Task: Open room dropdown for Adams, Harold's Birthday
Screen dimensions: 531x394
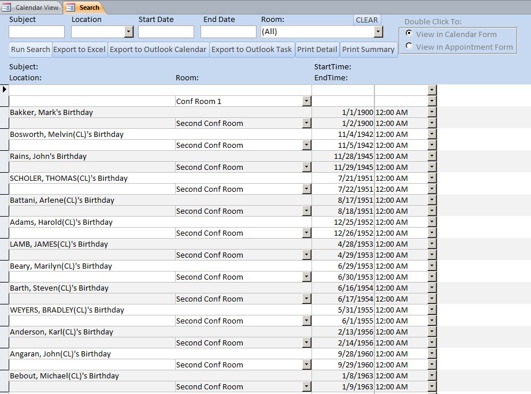Action: (x=306, y=233)
